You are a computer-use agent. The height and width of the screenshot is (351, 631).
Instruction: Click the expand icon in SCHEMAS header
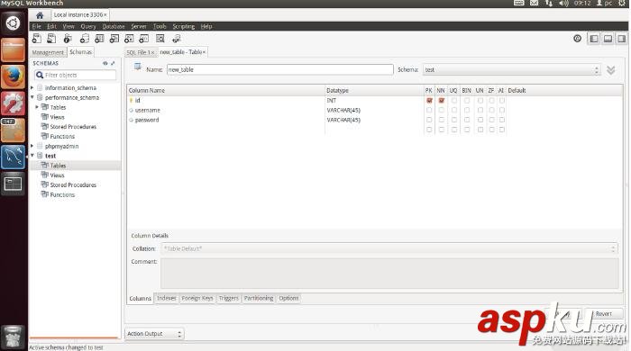(113, 63)
